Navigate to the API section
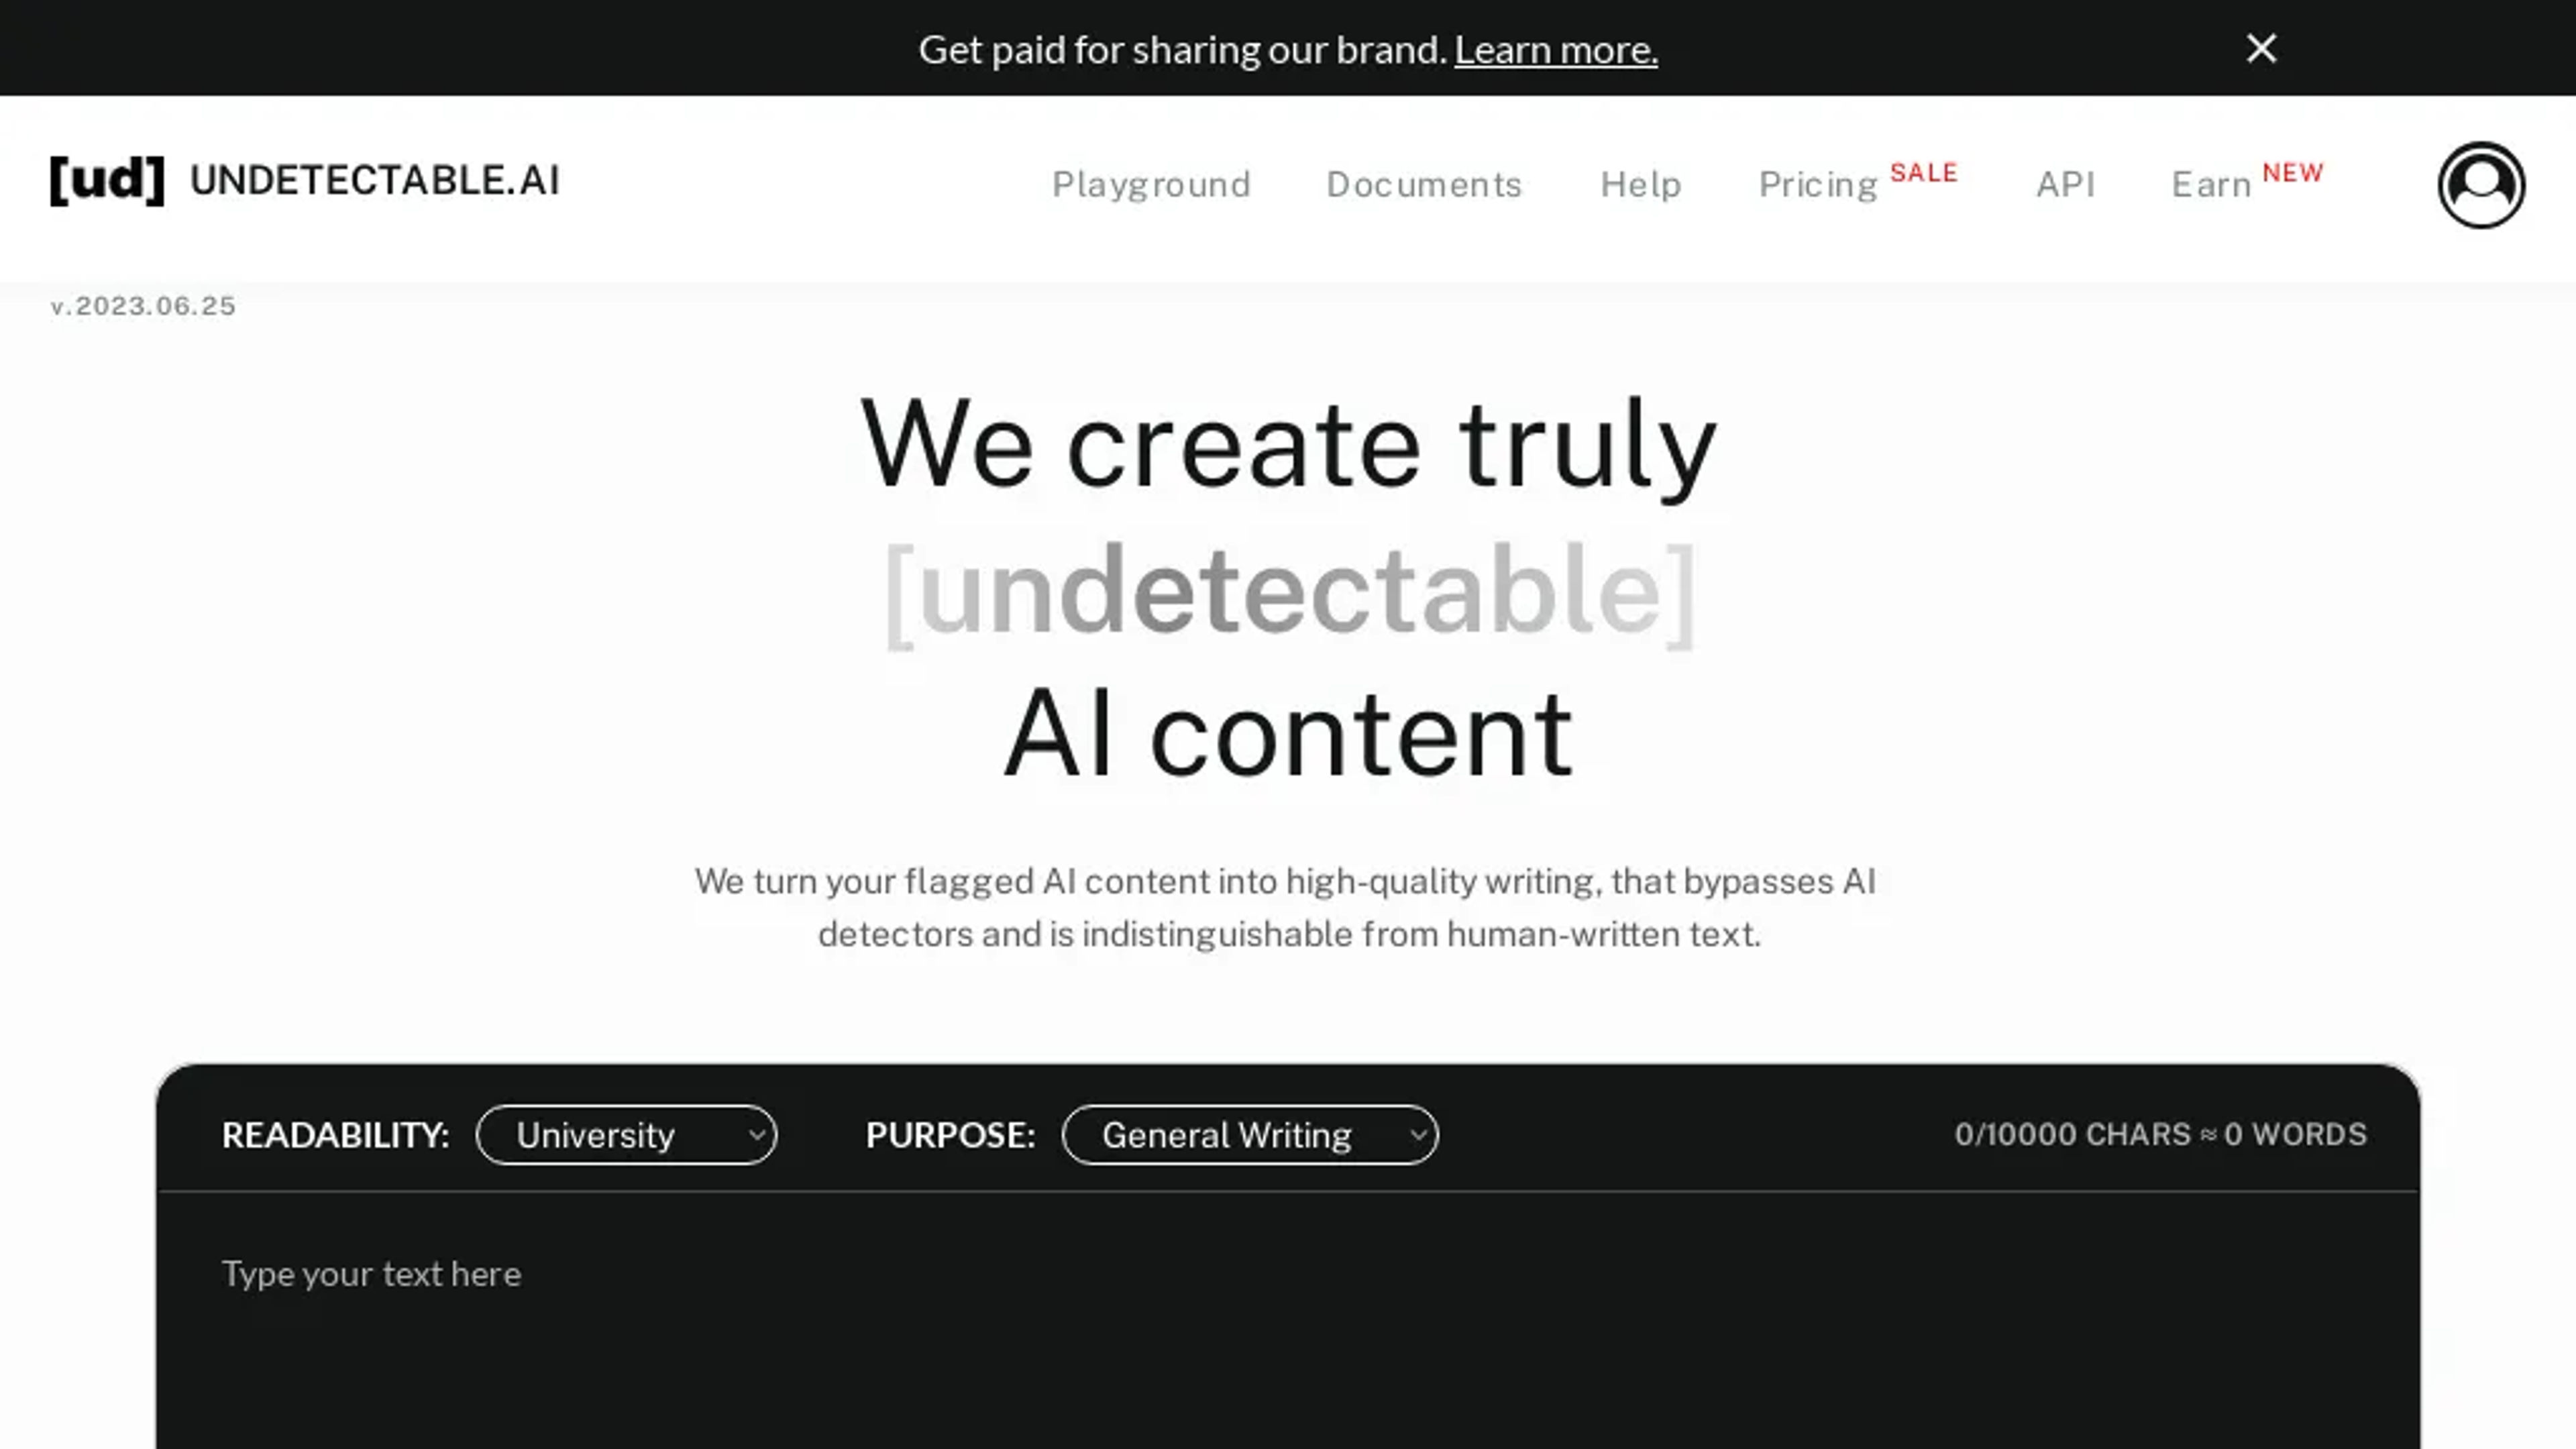The image size is (2576, 1449). click(x=2065, y=184)
